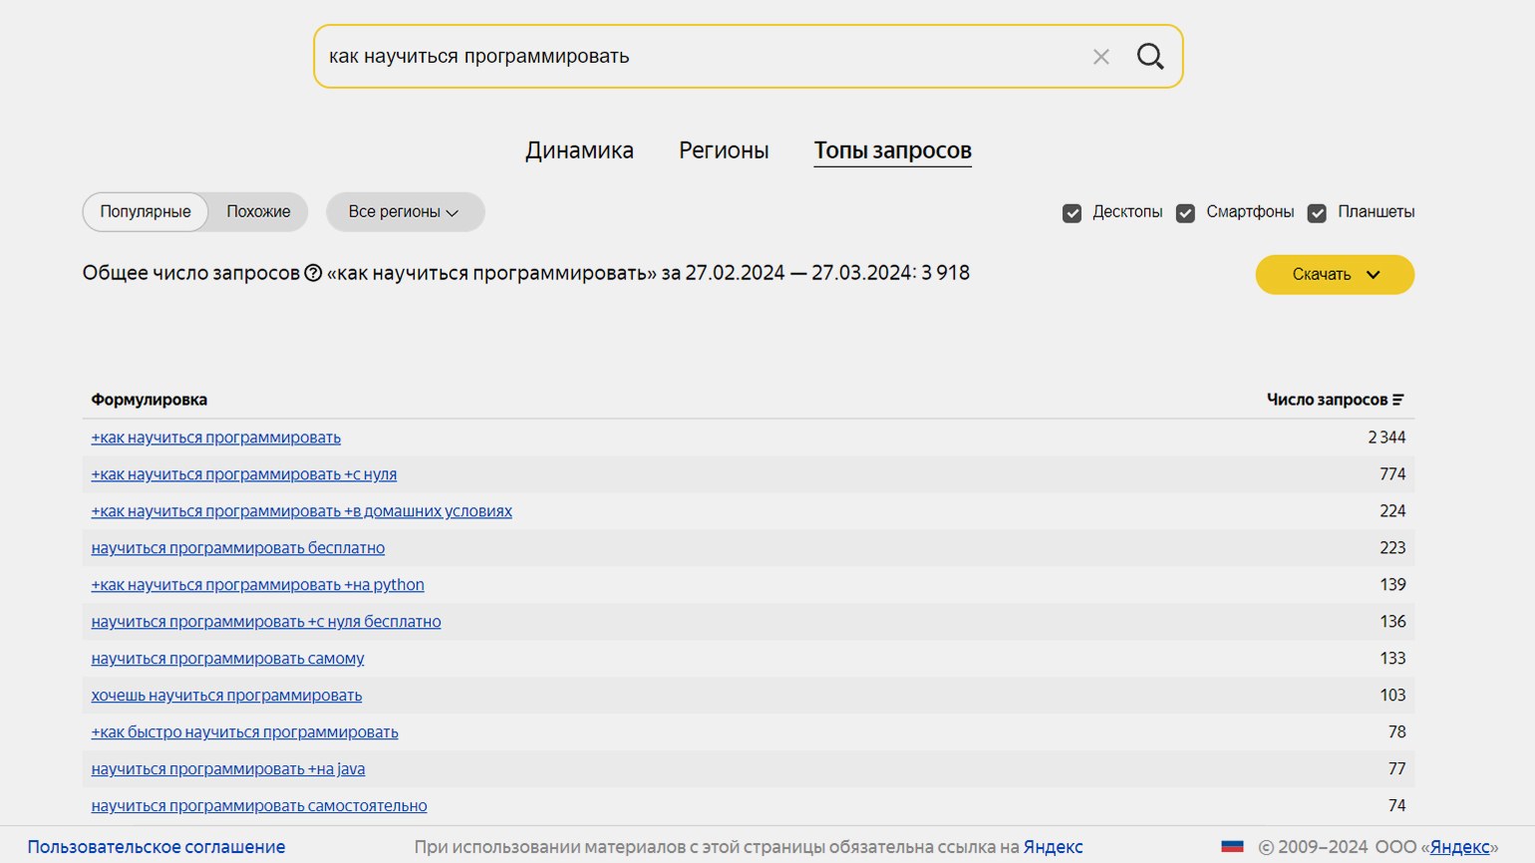Viewport: 1535px width, 863px height.
Task: Select the request count 103
Action: 1393,696
